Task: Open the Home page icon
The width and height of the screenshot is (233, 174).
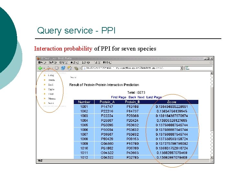Action: click(x=70, y=68)
